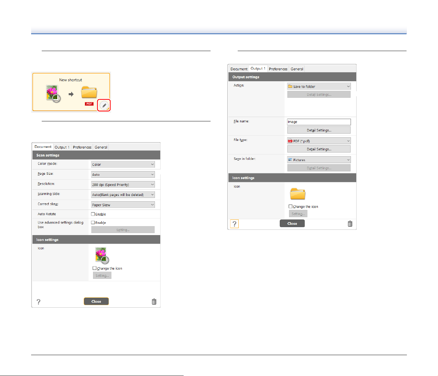Click the trash delete icon in Document dialog

pyautogui.click(x=154, y=302)
